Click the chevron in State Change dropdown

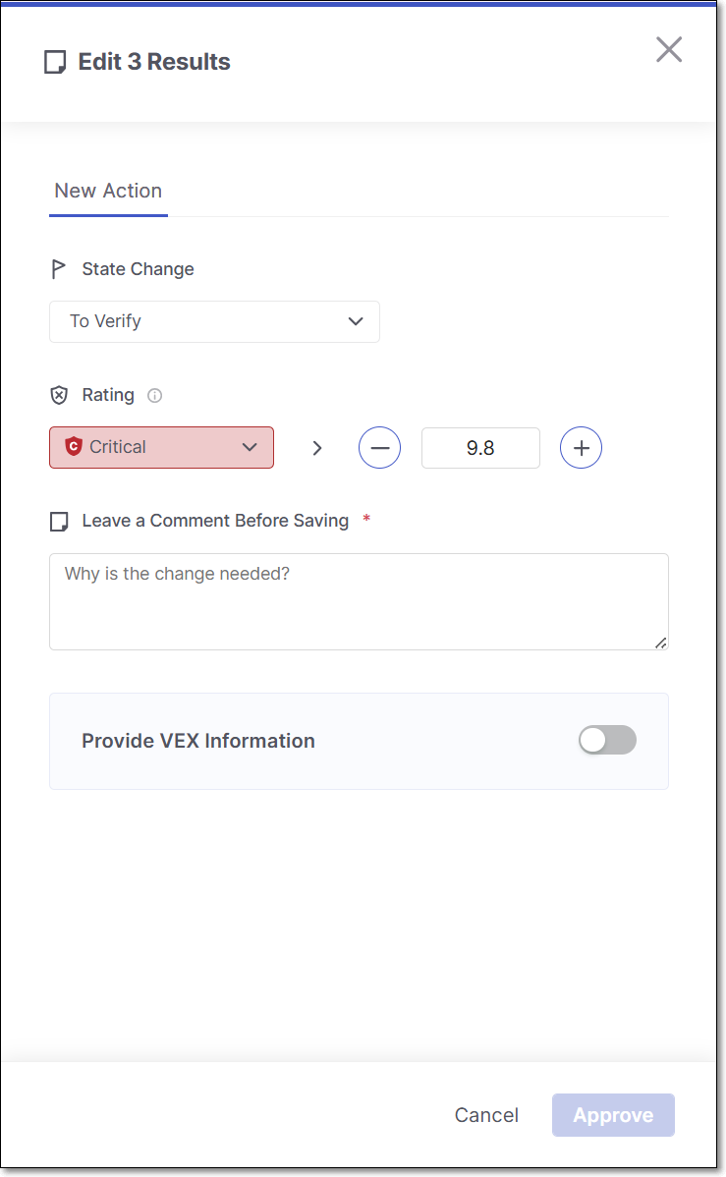[356, 321]
